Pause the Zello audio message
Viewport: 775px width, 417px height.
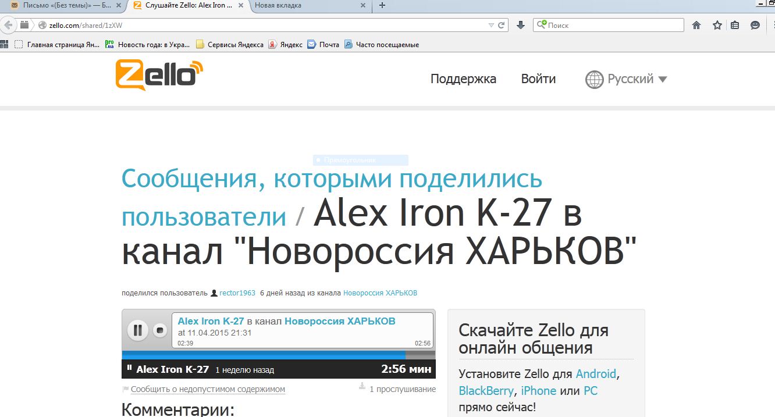tap(138, 330)
